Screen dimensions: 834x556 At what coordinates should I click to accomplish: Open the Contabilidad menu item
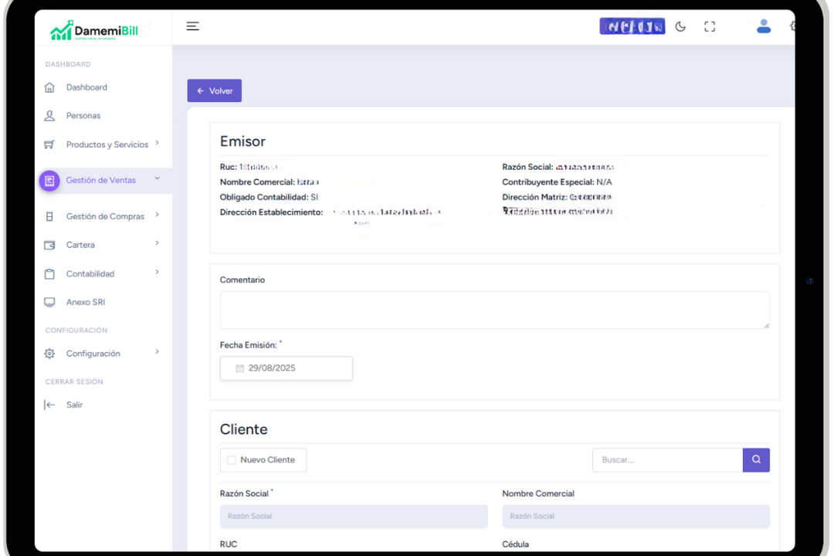(x=90, y=274)
